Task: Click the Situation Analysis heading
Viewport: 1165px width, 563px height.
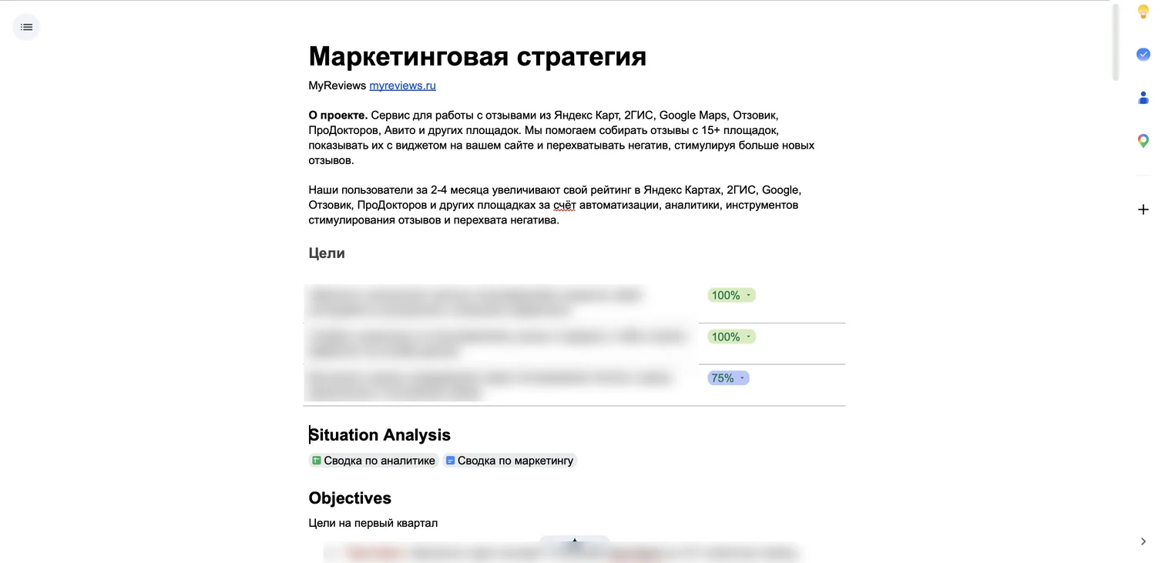Action: pos(380,435)
